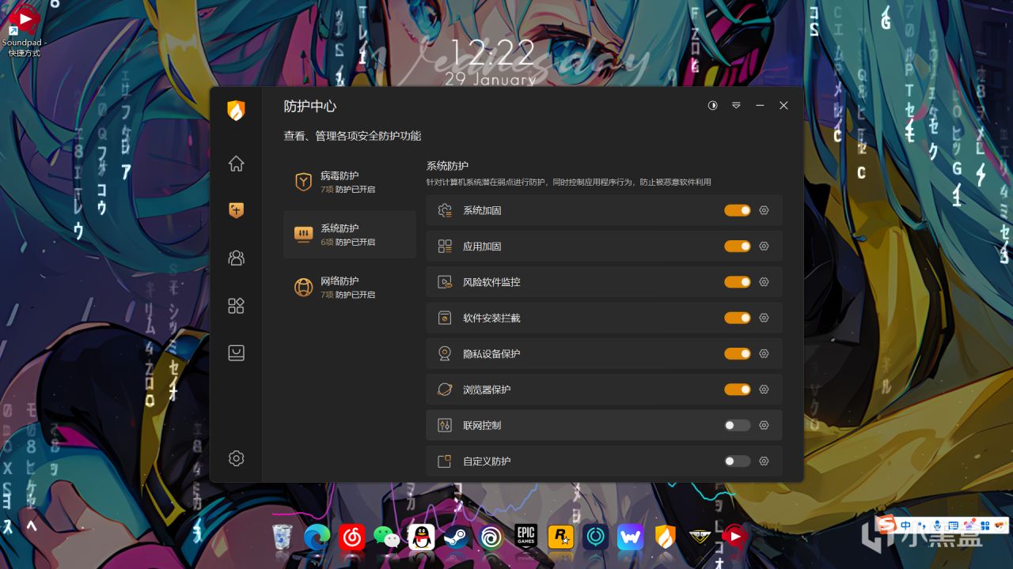Click the 自定义防护 label text
The width and height of the screenshot is (1013, 569).
tap(487, 462)
